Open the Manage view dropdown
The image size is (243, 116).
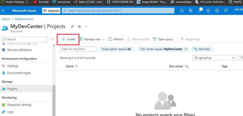[92, 39]
